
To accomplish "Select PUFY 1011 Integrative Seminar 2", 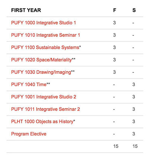I will pos(45,109).
